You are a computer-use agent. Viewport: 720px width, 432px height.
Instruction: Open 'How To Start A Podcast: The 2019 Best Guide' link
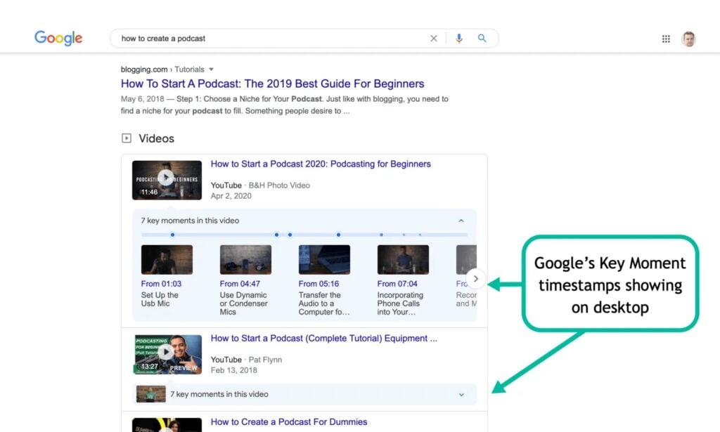point(272,84)
